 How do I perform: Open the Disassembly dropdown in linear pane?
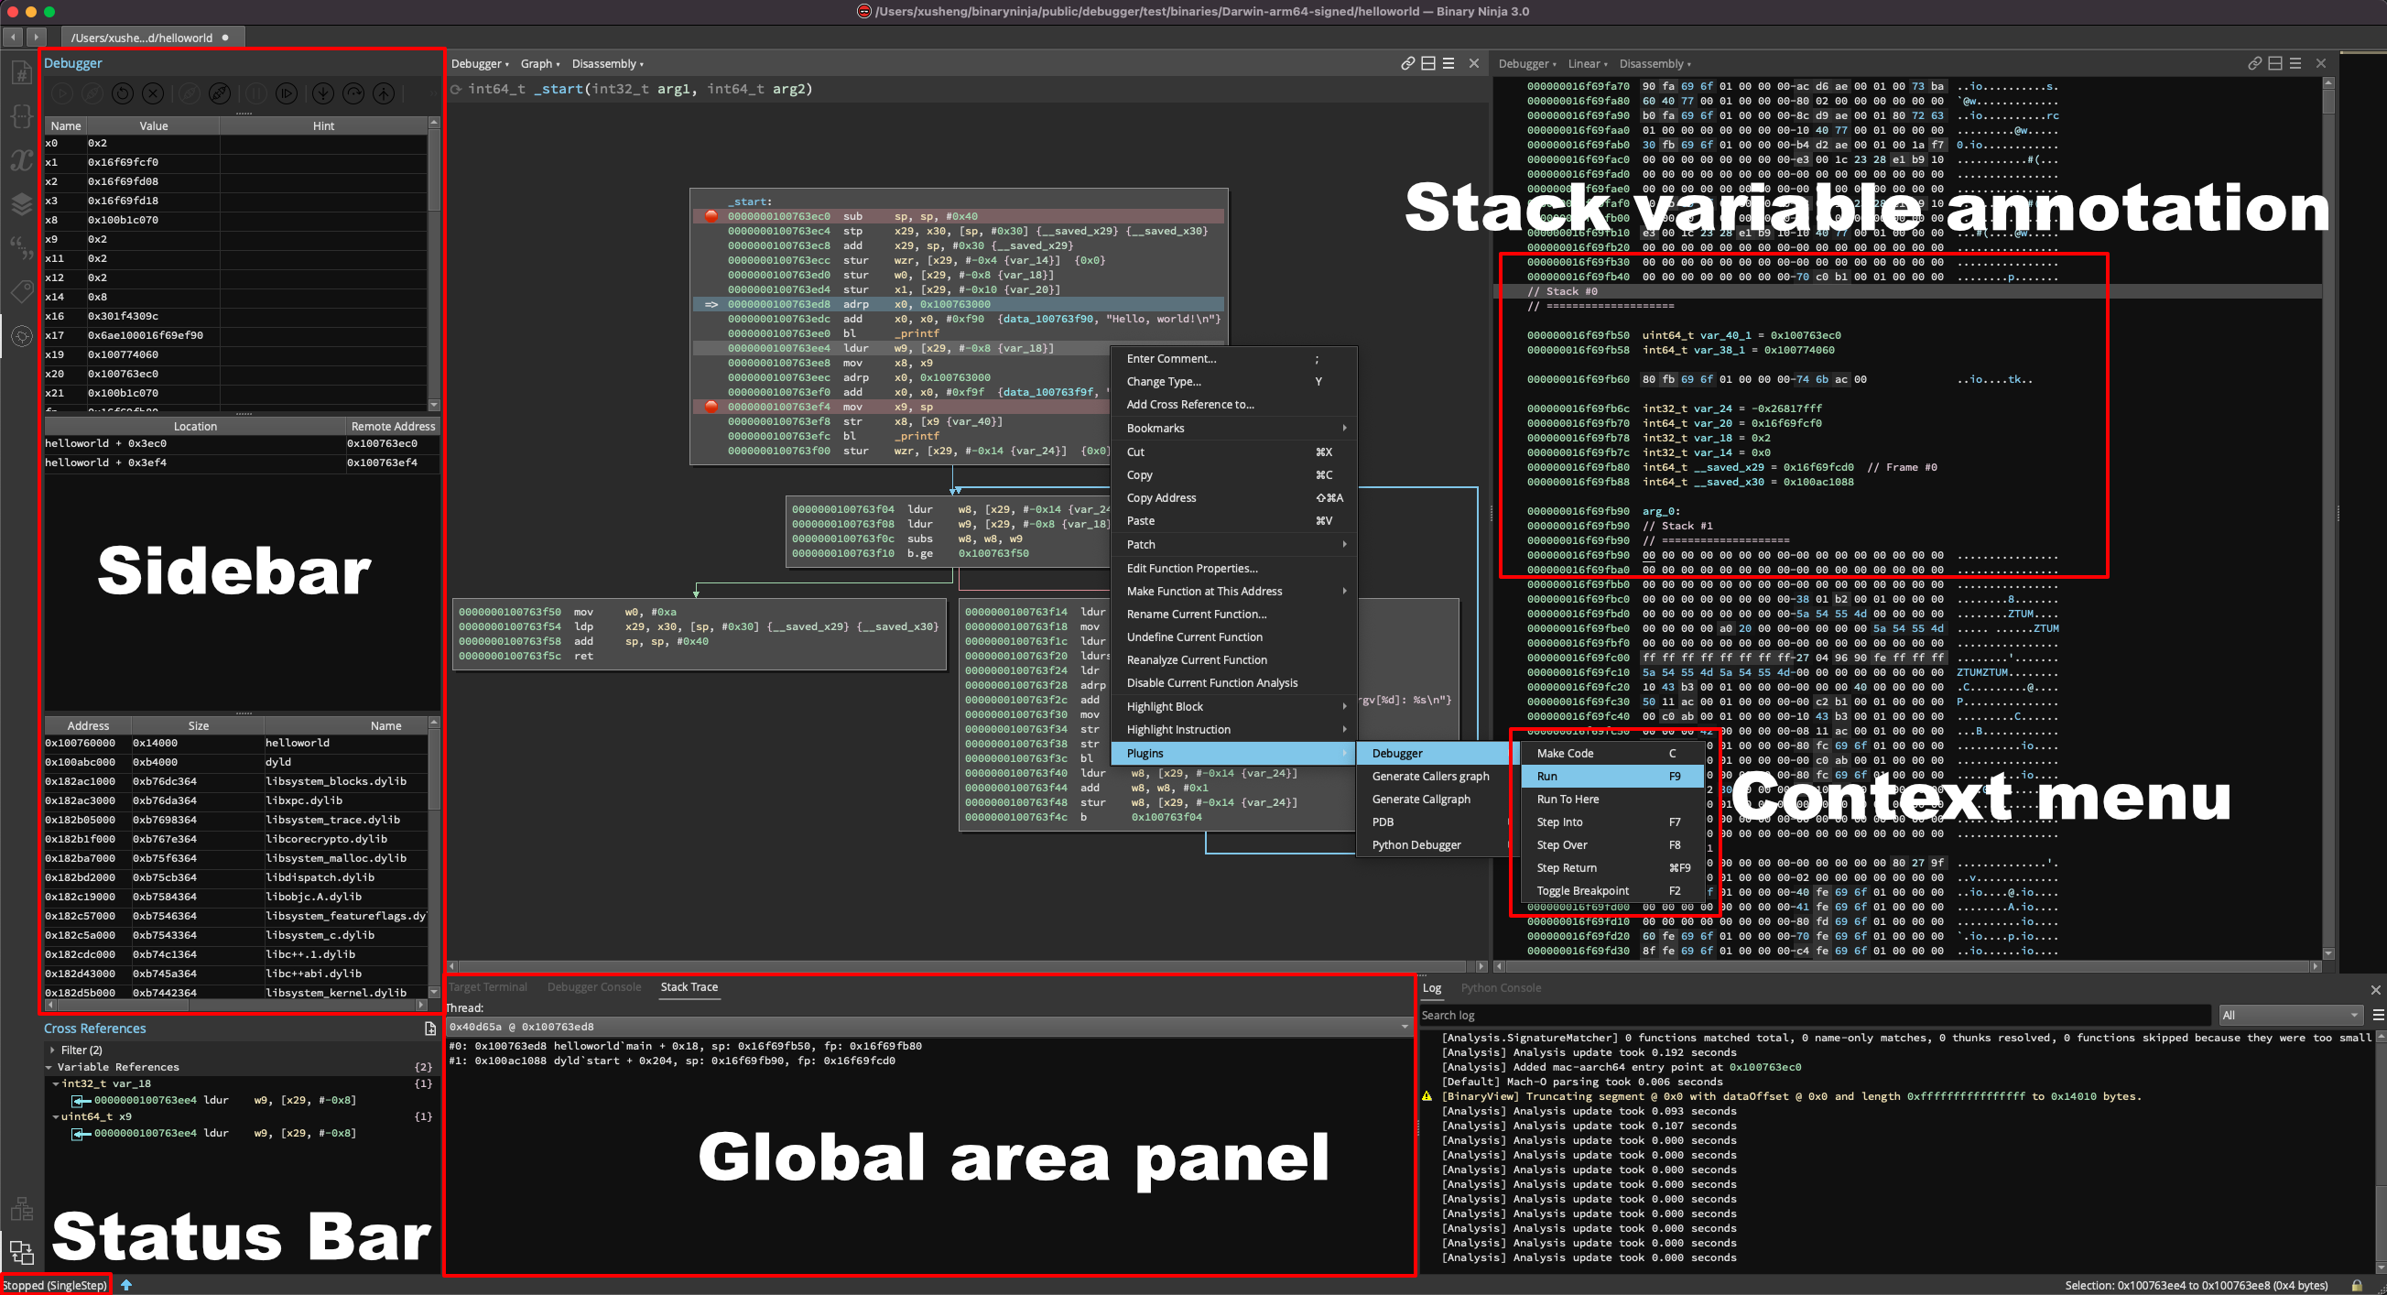pos(1655,64)
